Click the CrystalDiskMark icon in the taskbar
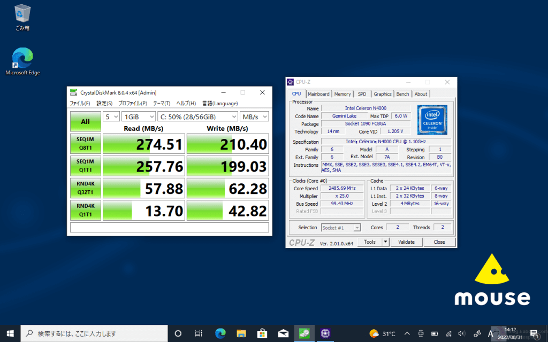The image size is (548, 342). click(x=304, y=333)
